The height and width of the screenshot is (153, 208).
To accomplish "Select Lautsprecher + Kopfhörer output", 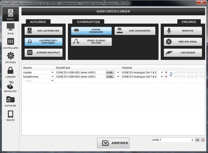I will point(43,42).
